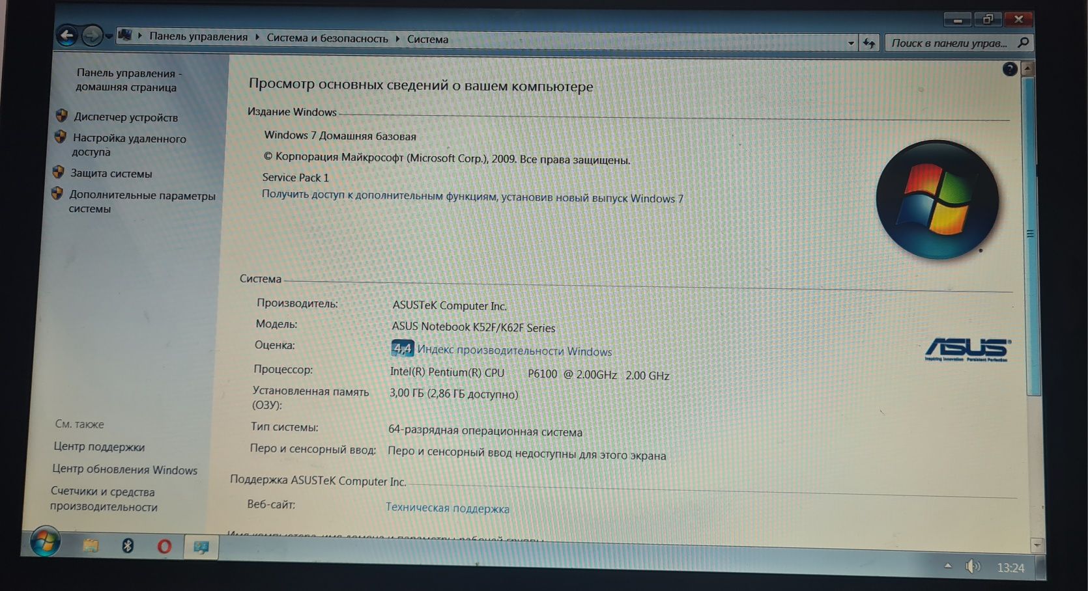Open Панель управления - домашняя страница

click(x=127, y=80)
